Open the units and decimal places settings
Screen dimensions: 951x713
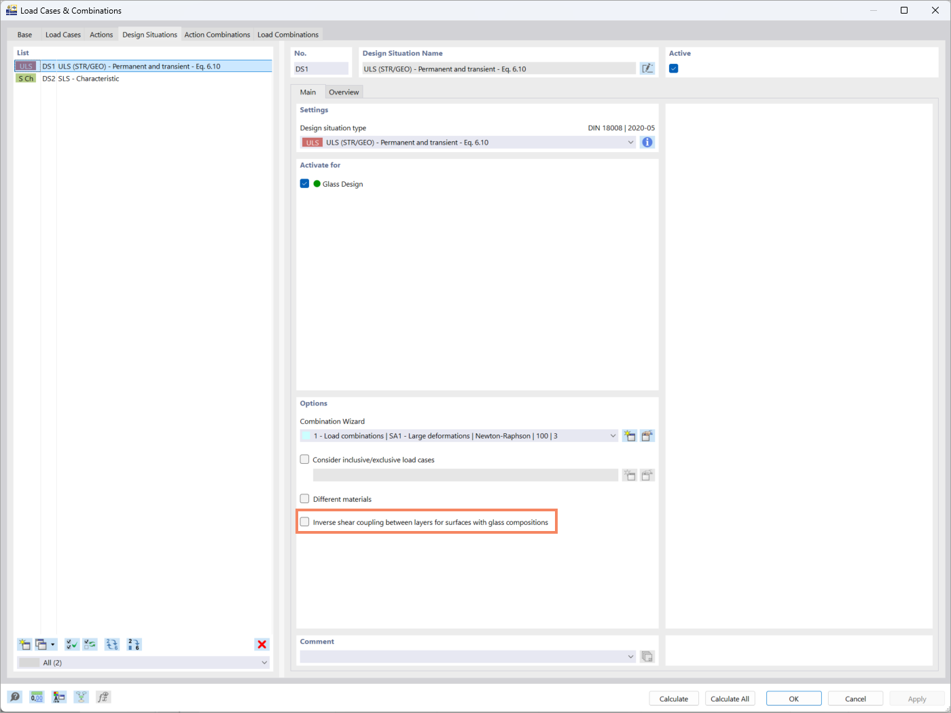37,697
